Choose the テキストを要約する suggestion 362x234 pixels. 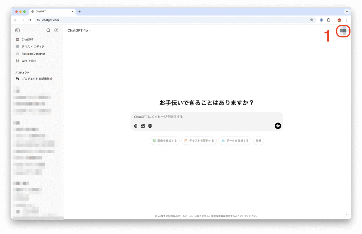[x=199, y=140]
